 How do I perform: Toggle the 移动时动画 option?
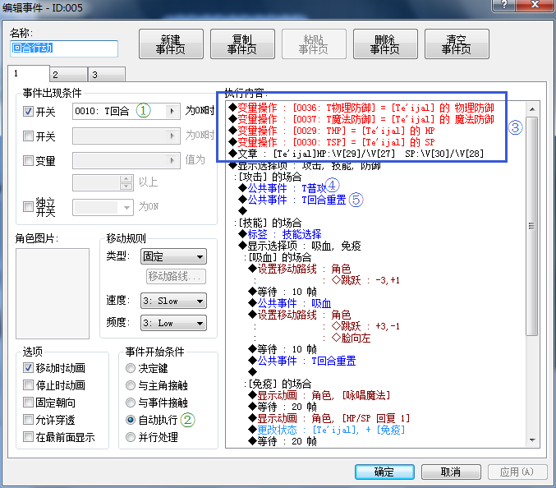point(28,368)
